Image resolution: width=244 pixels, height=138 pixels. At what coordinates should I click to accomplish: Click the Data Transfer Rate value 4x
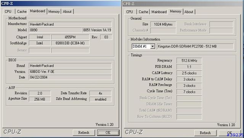coord(100,93)
